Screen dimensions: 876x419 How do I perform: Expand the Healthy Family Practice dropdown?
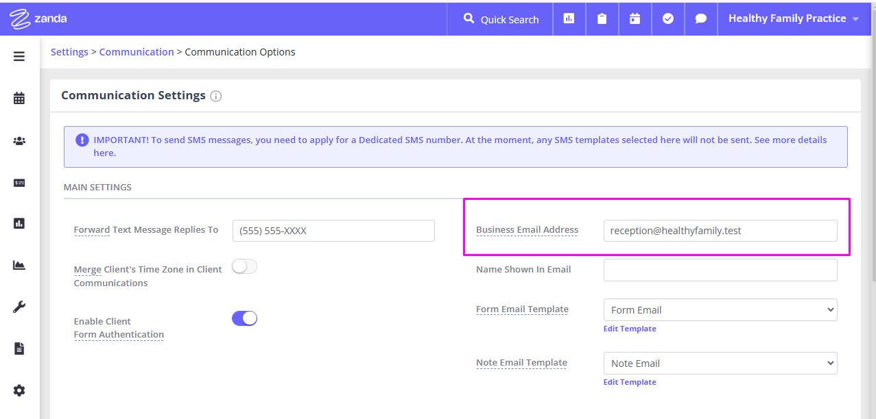[x=792, y=18]
